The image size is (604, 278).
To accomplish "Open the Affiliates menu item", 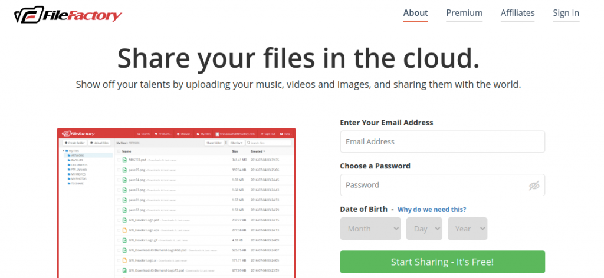I will pos(517,13).
